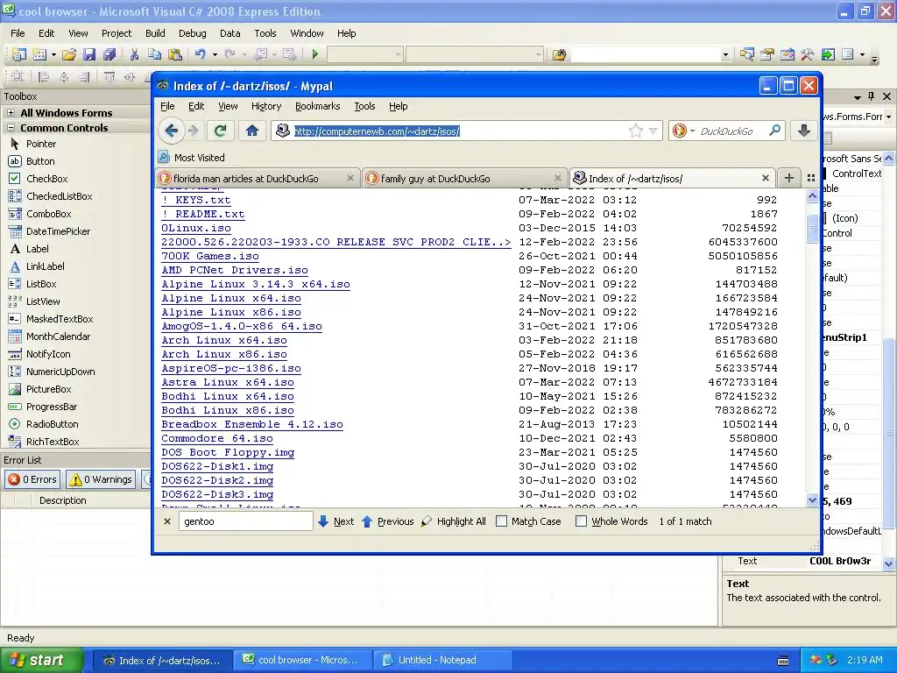Viewport: 897px width, 673px height.
Task: Open the Mypal downloads arrow button
Action: pyautogui.click(x=804, y=131)
